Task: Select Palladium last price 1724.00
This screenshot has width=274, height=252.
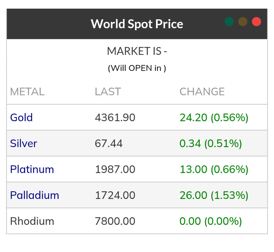Action: point(115,195)
